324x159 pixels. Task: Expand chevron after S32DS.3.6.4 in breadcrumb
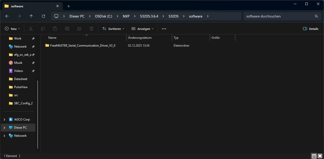(x=163, y=16)
